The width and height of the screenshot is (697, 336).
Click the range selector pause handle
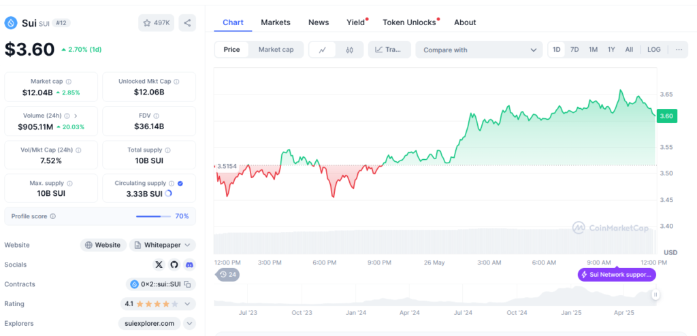coord(655,295)
